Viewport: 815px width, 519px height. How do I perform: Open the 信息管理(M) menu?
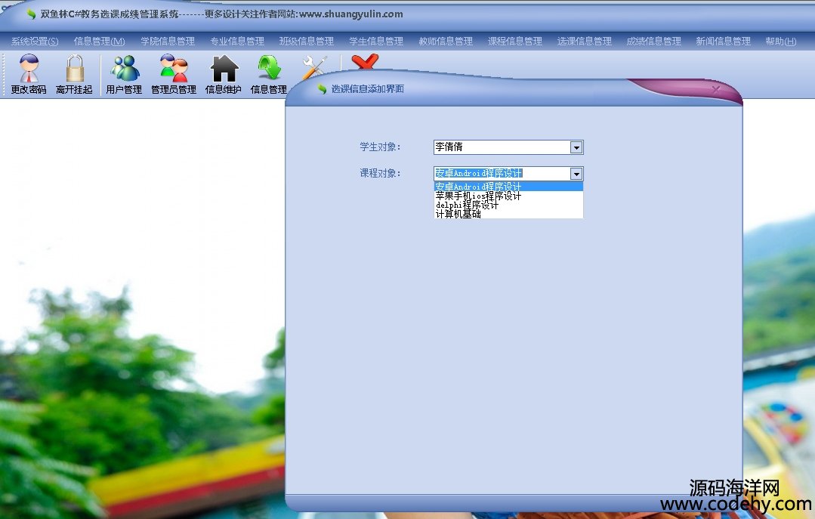point(99,41)
